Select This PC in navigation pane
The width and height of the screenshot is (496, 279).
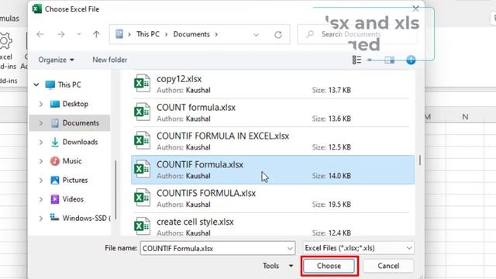click(69, 84)
